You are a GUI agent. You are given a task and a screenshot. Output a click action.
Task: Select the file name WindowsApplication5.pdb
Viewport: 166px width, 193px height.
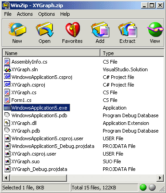[x=39, y=115]
